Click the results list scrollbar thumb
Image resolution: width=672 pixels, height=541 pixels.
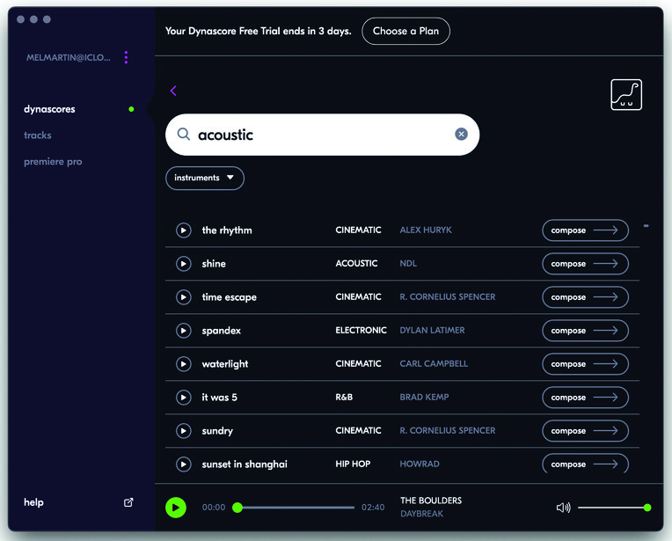(646, 225)
